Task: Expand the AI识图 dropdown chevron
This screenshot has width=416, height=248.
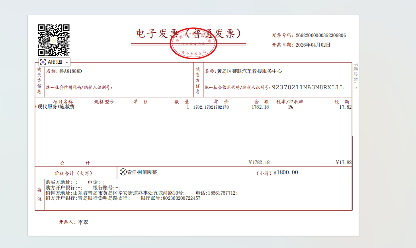Action: [x=67, y=62]
